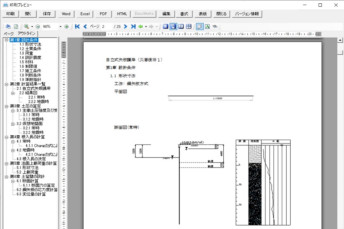Collapse 6.1 断面計算 tree node

13,181
